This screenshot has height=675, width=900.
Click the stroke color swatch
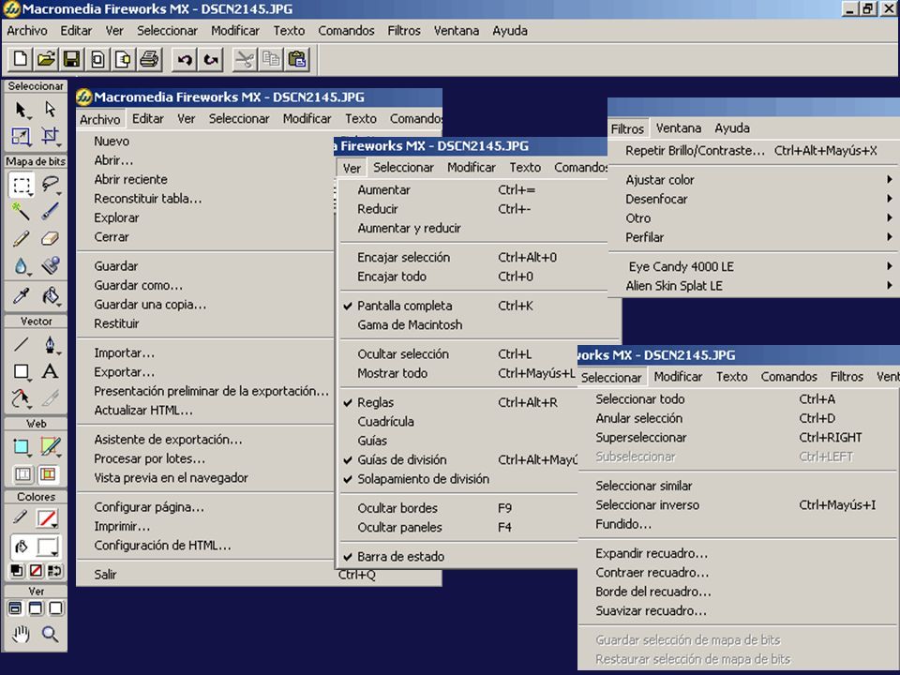coord(47,518)
